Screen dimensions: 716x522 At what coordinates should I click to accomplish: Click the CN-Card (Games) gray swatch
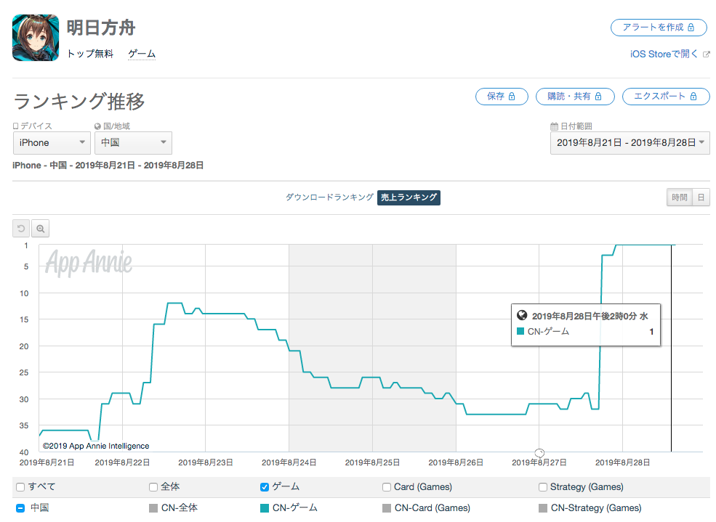[x=387, y=508]
